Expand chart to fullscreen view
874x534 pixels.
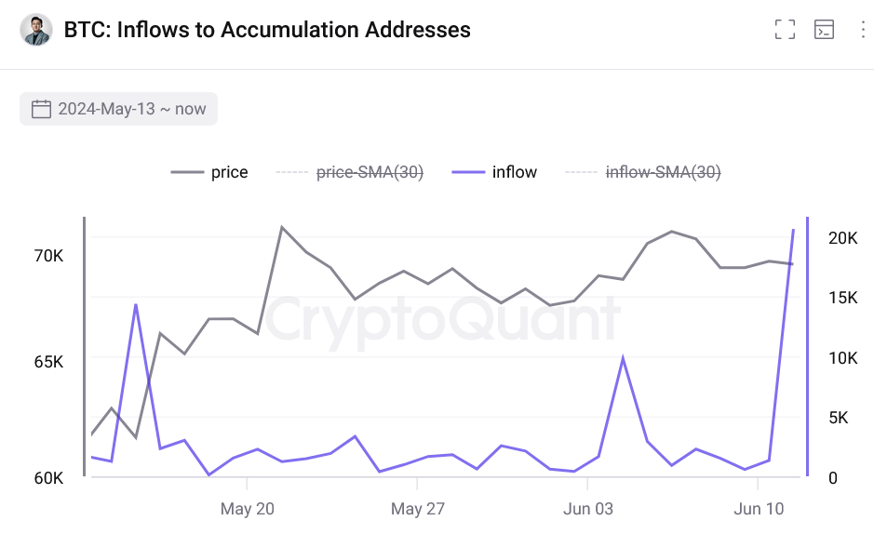(785, 30)
